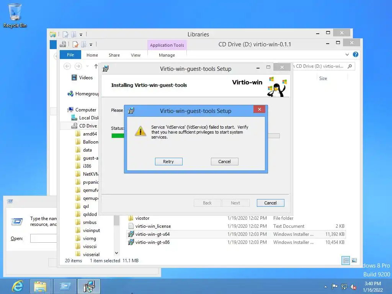Close the VdService error dialog with the red X
392x294 pixels.
[x=260, y=109]
